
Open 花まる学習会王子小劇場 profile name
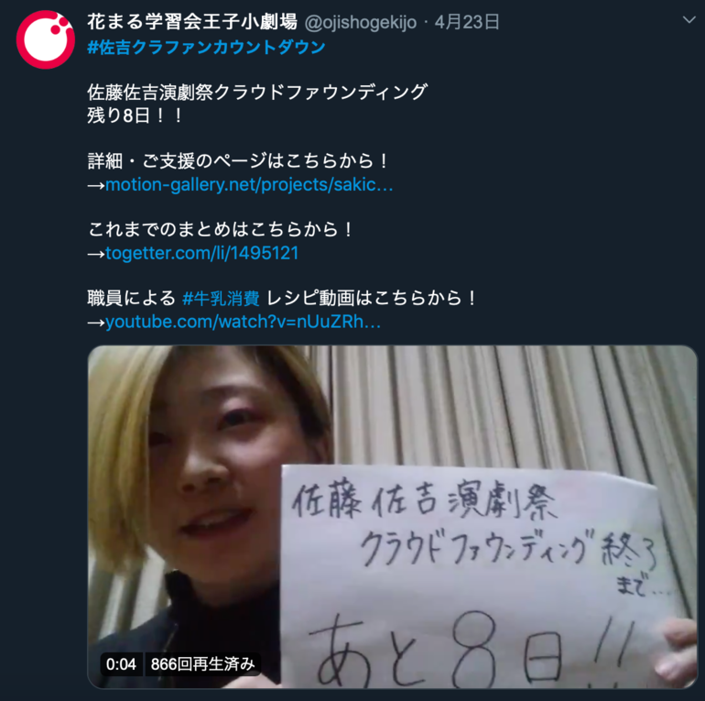coord(192,22)
